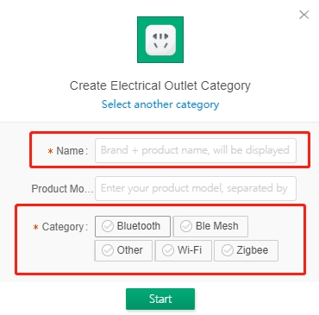Pick the Ble Mesh category option
This screenshot has height=315, width=319.
(210, 226)
